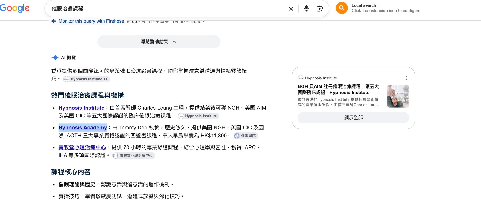This screenshot has height=201, width=481.
Task: Click the 催眠學院 source chip
Action: coord(246,136)
